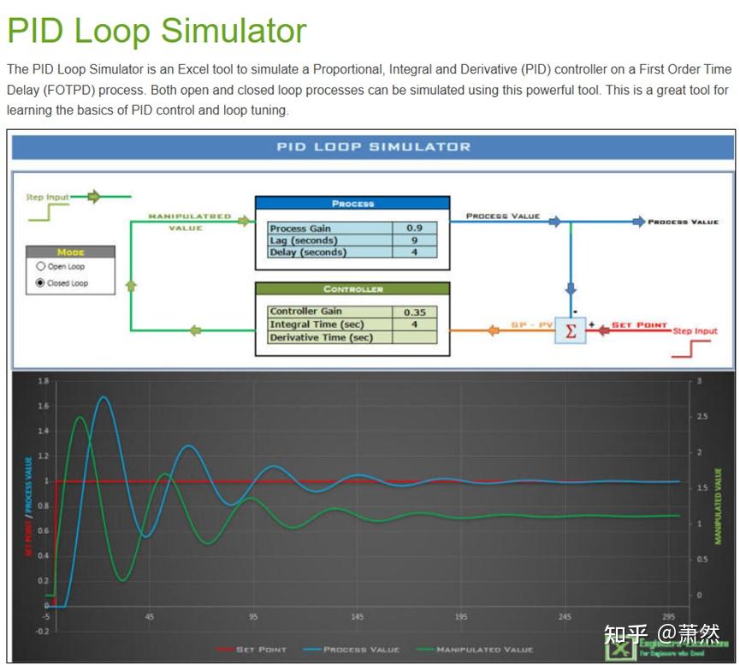Viewport: 740px width, 665px height.
Task: Select the Closed Loop radio button
Action: [40, 283]
